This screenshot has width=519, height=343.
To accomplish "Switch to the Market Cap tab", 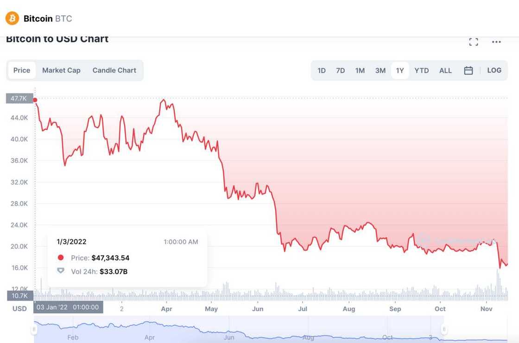I will click(x=61, y=70).
